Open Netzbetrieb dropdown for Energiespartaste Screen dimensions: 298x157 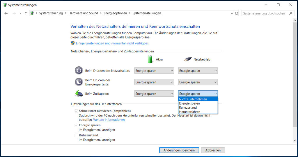(x=198, y=82)
